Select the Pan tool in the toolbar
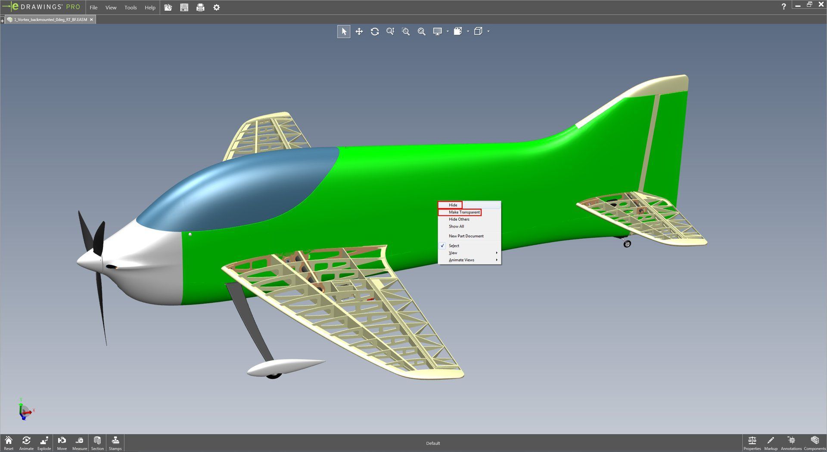The height and width of the screenshot is (452, 827). (359, 31)
